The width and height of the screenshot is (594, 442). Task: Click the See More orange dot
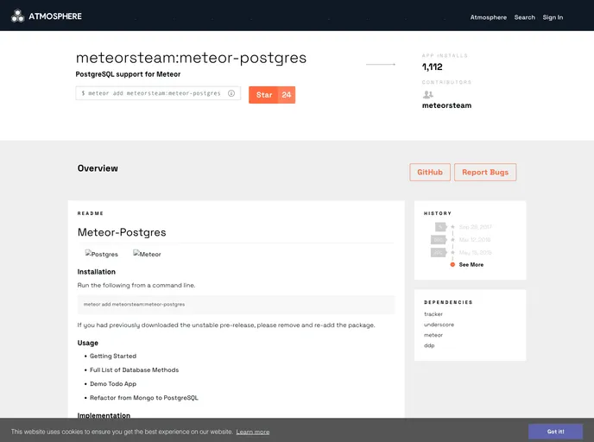[452, 264]
